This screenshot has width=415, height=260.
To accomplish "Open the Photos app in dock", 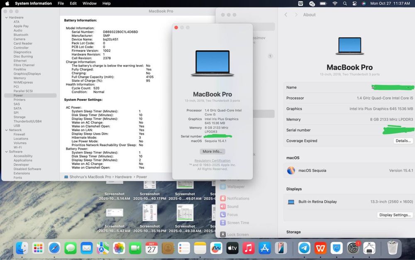I will (x=119, y=248).
